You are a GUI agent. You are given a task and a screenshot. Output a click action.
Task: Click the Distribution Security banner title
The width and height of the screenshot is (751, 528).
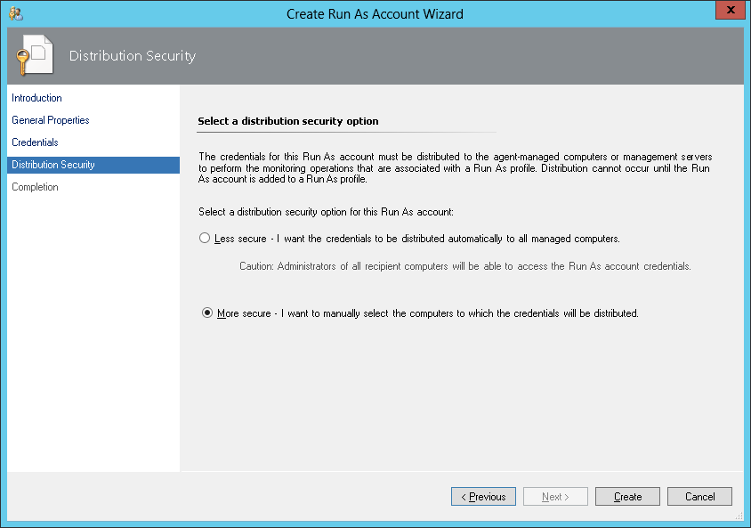tap(133, 56)
